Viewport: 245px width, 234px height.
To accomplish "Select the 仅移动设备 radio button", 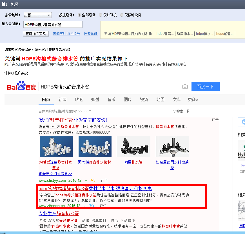I will 122,15.
